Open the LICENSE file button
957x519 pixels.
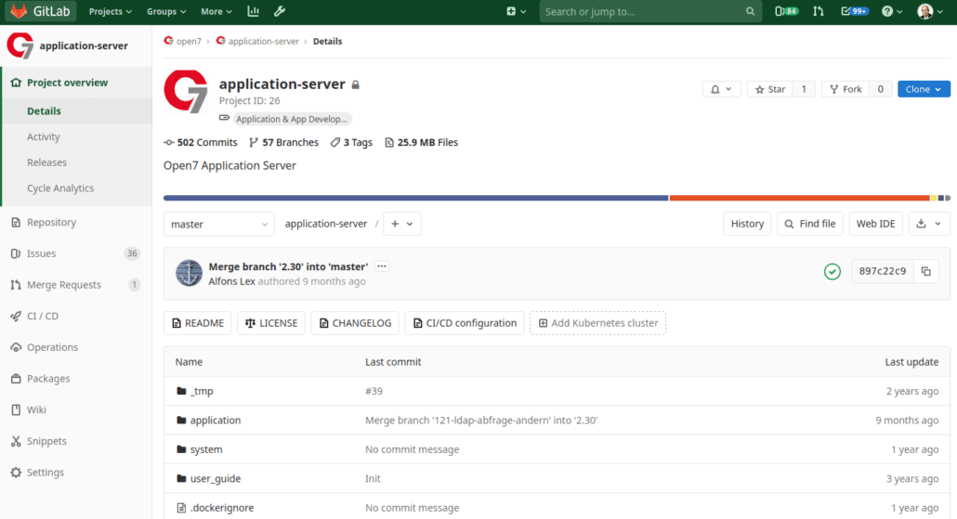point(271,322)
